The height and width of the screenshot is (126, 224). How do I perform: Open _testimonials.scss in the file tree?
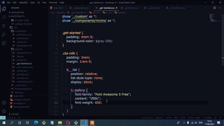pyautogui.click(x=24, y=82)
